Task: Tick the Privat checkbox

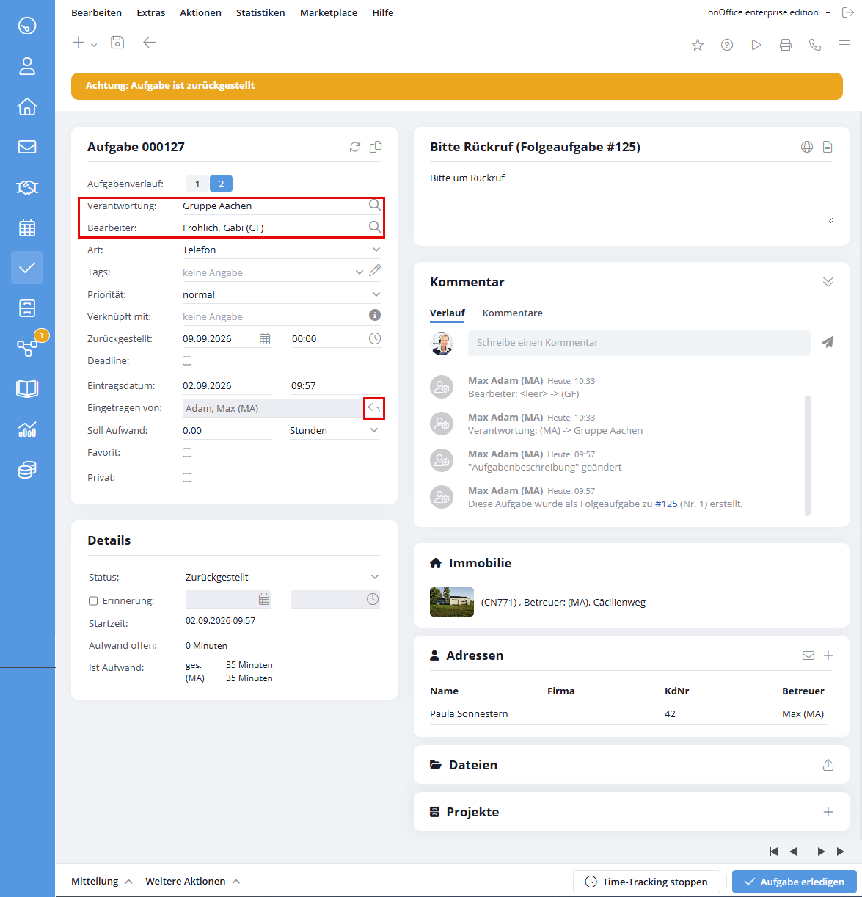Action: pos(187,477)
